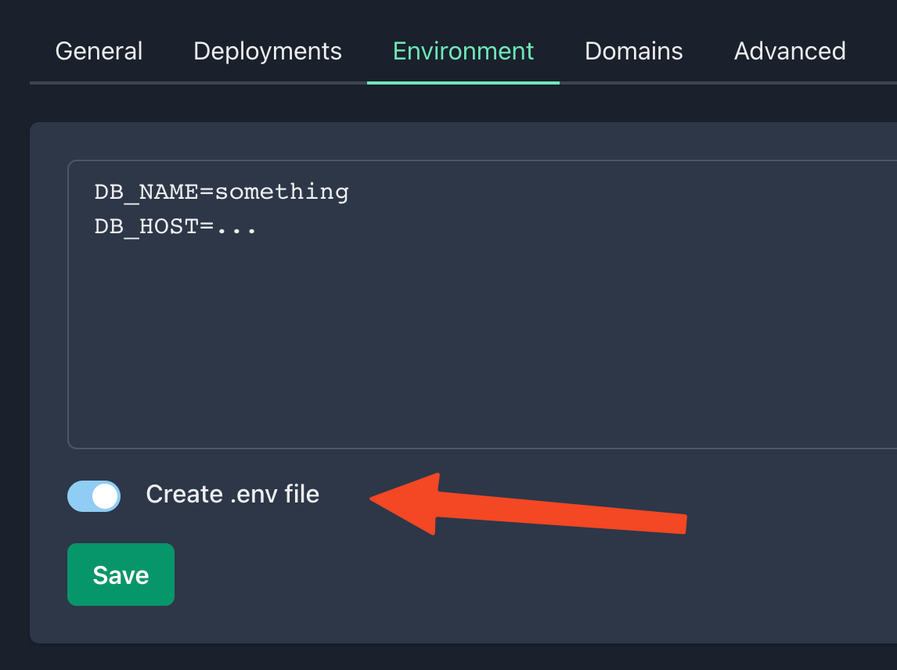The image size is (897, 670).
Task: Click the green underline beneath Environment
Action: tap(463, 83)
